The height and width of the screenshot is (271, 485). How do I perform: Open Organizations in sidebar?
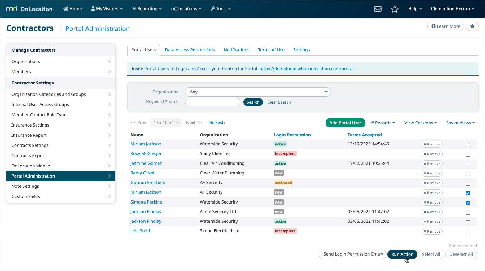pos(61,62)
